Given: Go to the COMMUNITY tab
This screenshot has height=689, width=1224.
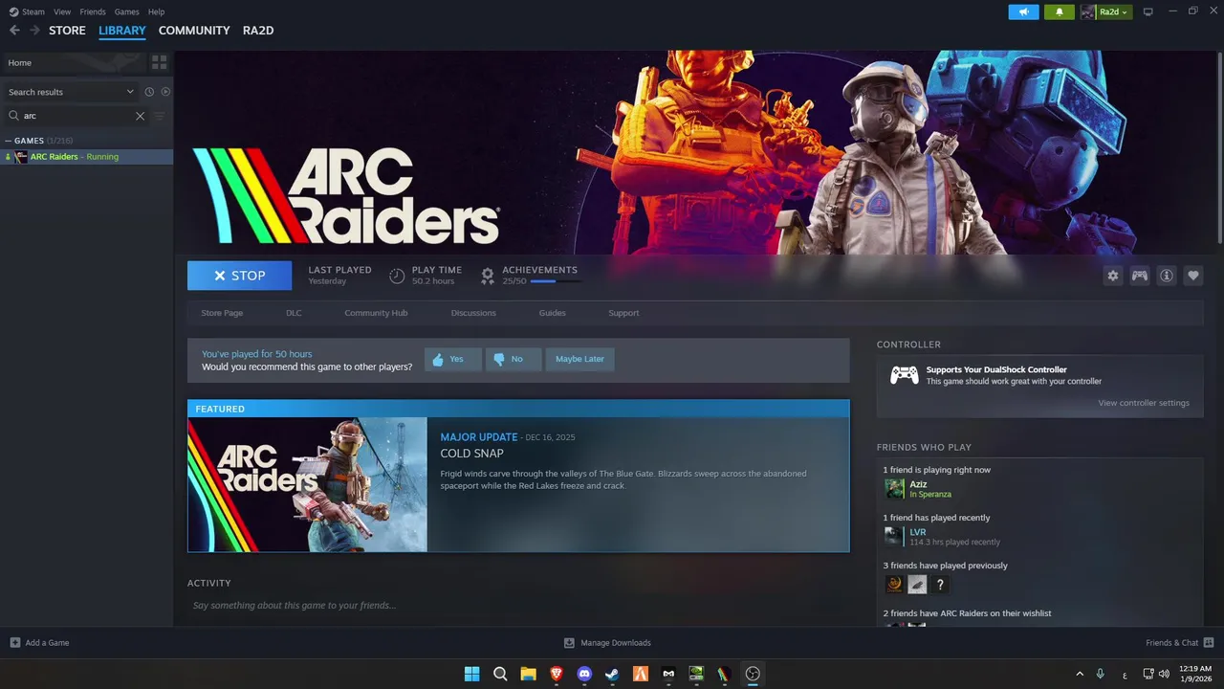Looking at the screenshot, I should (x=194, y=31).
